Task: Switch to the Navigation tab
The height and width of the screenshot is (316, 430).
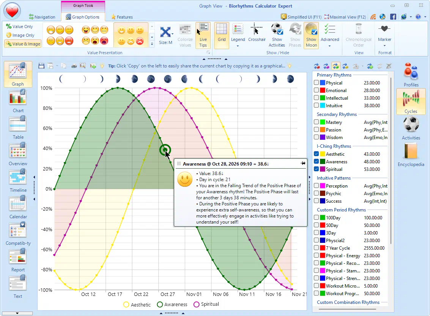Action: [x=42, y=17]
